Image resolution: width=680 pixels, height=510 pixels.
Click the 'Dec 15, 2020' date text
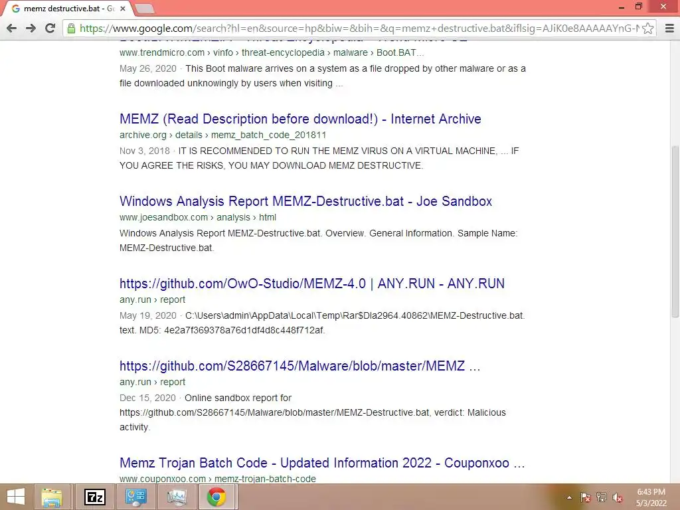[x=147, y=398]
